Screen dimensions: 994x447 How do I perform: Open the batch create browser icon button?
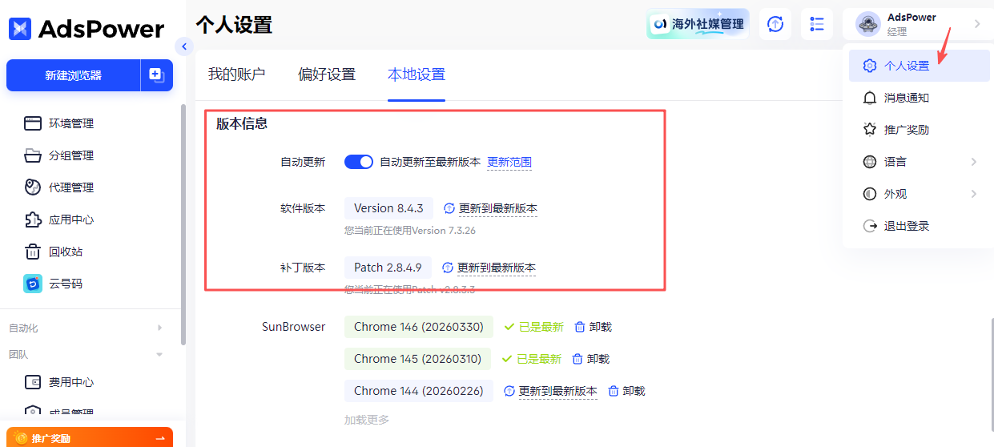(157, 75)
